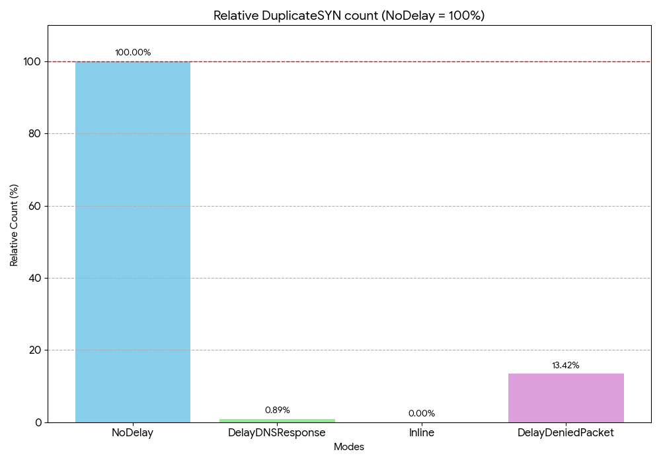This screenshot has width=661, height=462.
Task: Click the 'DelayDNSResponse' x-axis tick label
Action: [277, 432]
